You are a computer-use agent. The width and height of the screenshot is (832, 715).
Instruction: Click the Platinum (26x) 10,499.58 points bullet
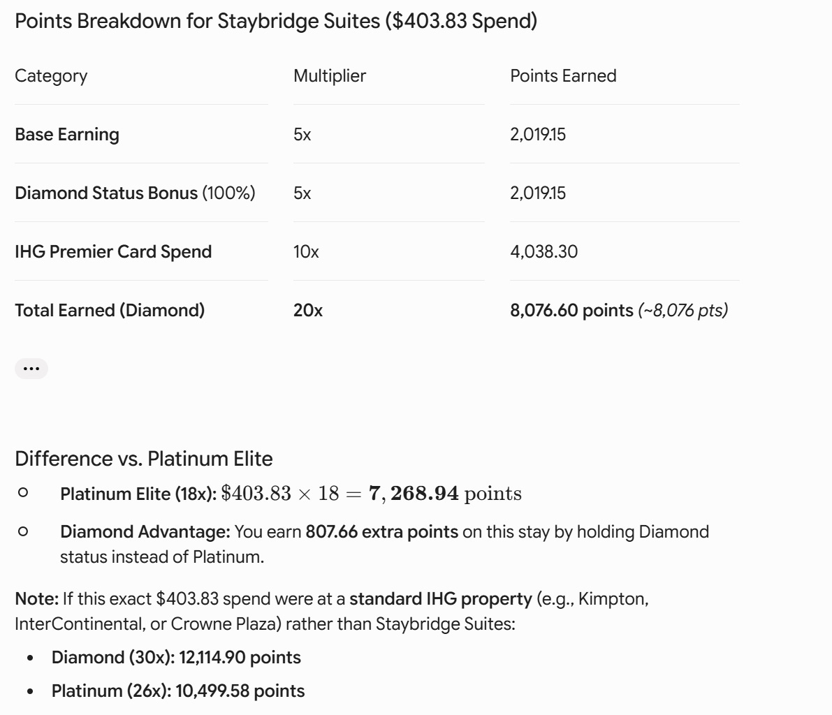pyautogui.click(x=178, y=691)
